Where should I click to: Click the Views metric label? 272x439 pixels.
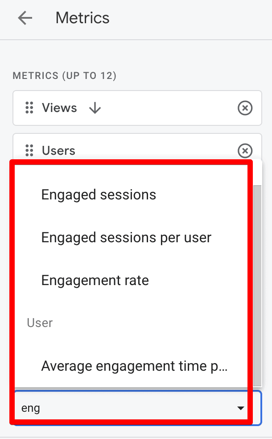(x=59, y=108)
